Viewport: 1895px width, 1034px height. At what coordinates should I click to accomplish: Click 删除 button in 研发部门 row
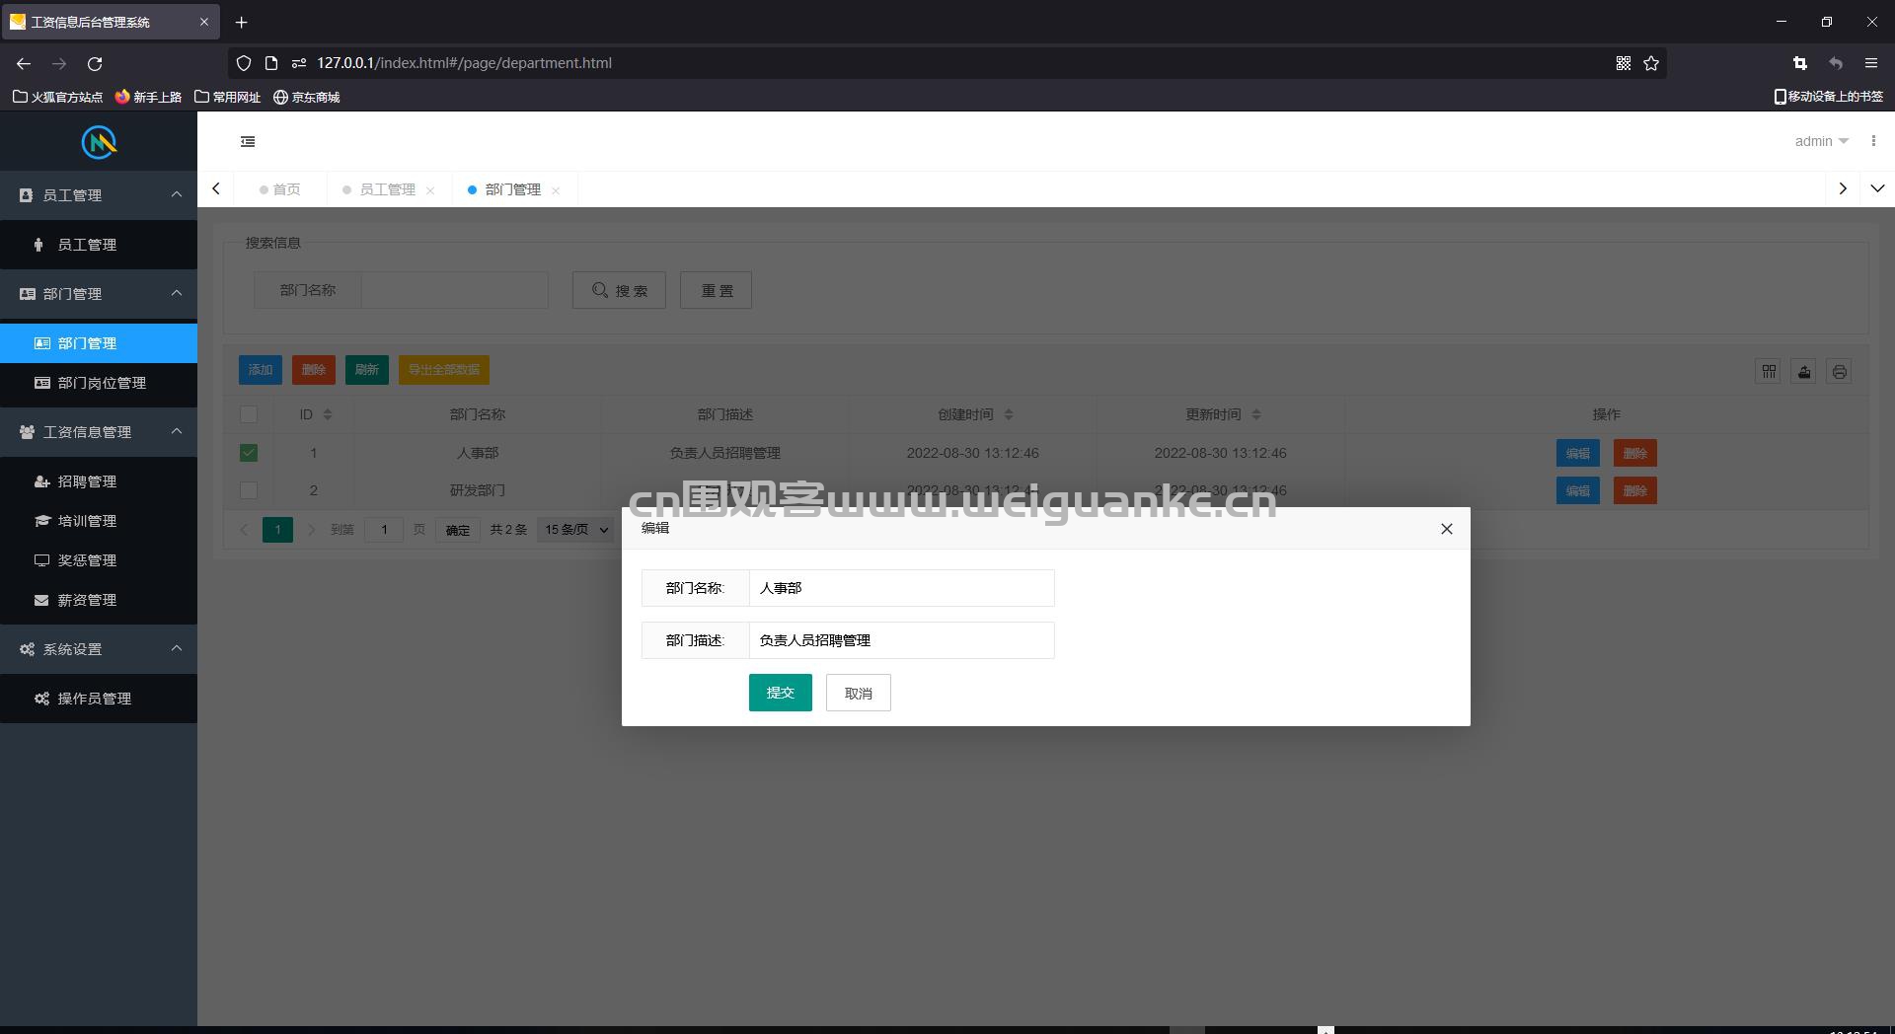click(1635, 490)
